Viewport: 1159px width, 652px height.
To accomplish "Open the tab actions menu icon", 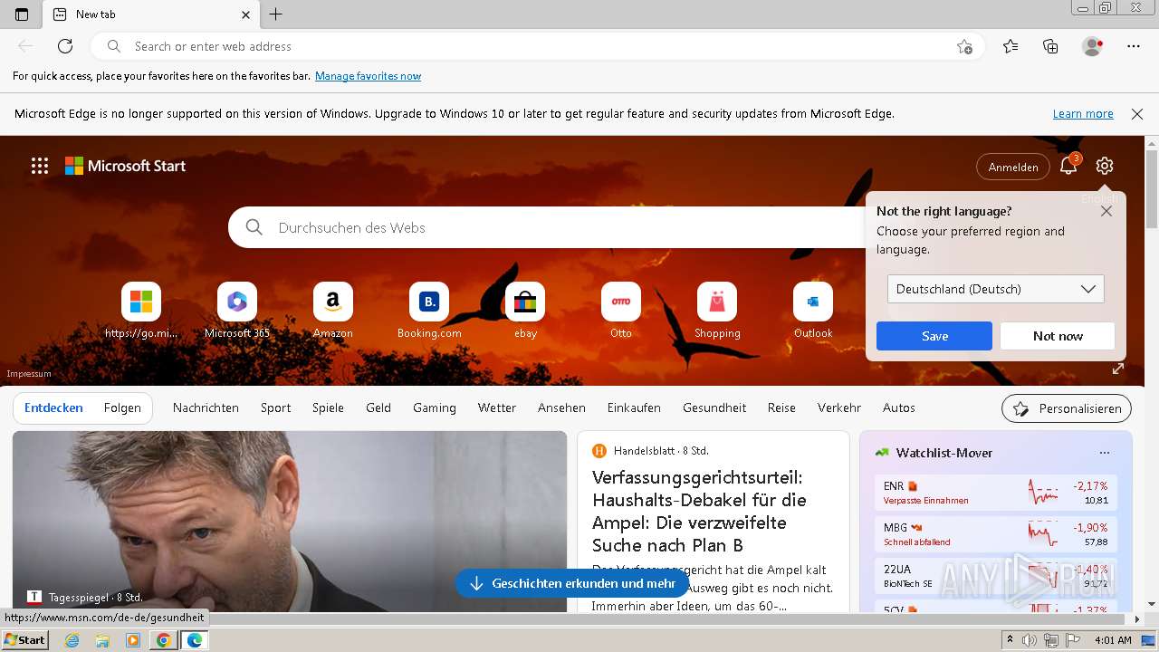I will (x=22, y=14).
